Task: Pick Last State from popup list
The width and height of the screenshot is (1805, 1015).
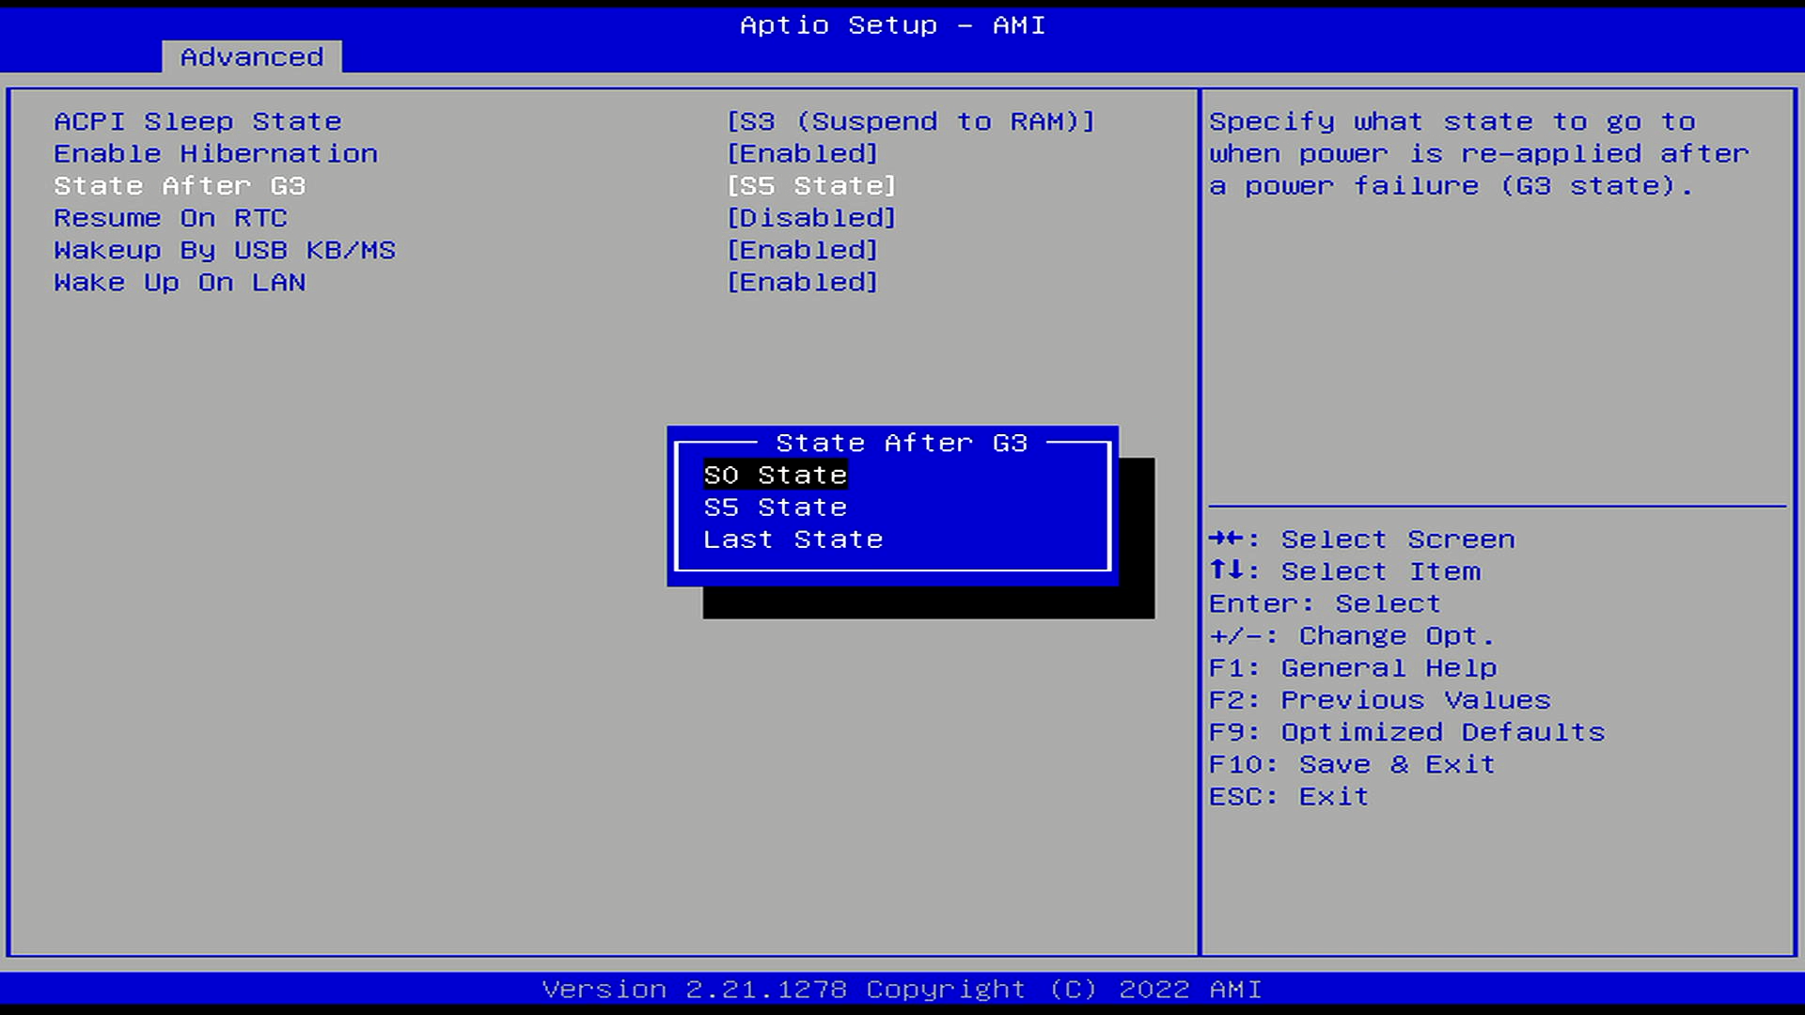Action: [x=793, y=539]
